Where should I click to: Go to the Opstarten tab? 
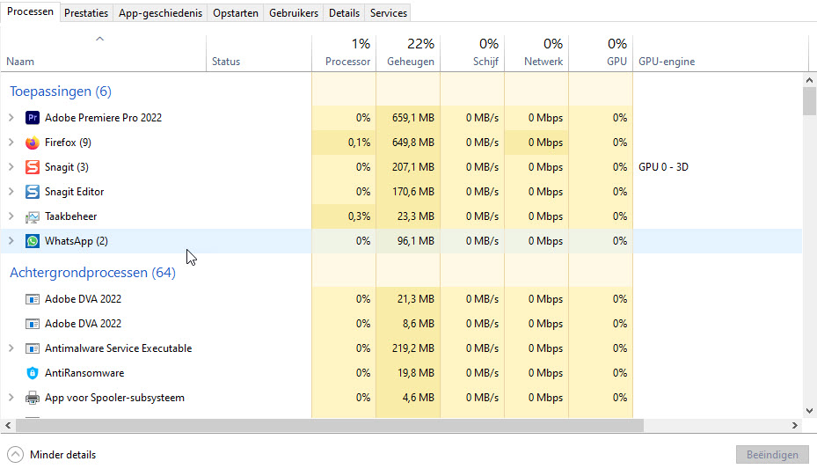click(x=236, y=13)
